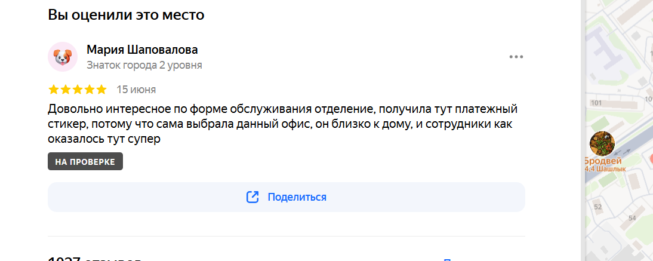
Task: Open the Бродвей place photo on map
Action: [x=602, y=143]
